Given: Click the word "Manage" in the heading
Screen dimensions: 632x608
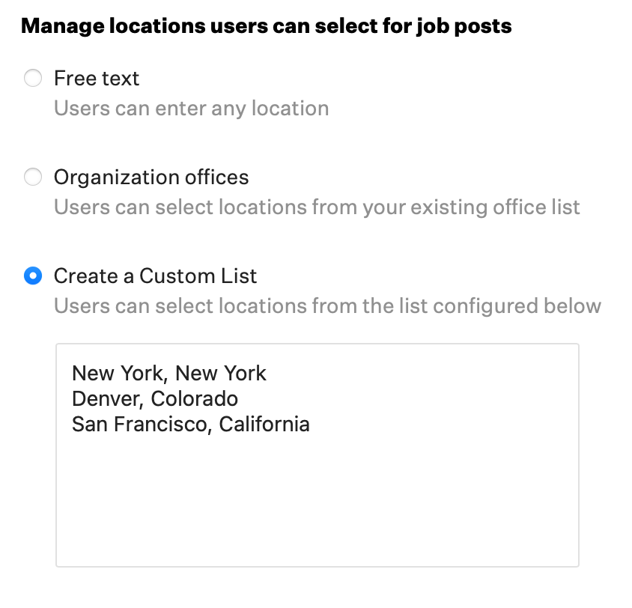Looking at the screenshot, I should [x=62, y=27].
